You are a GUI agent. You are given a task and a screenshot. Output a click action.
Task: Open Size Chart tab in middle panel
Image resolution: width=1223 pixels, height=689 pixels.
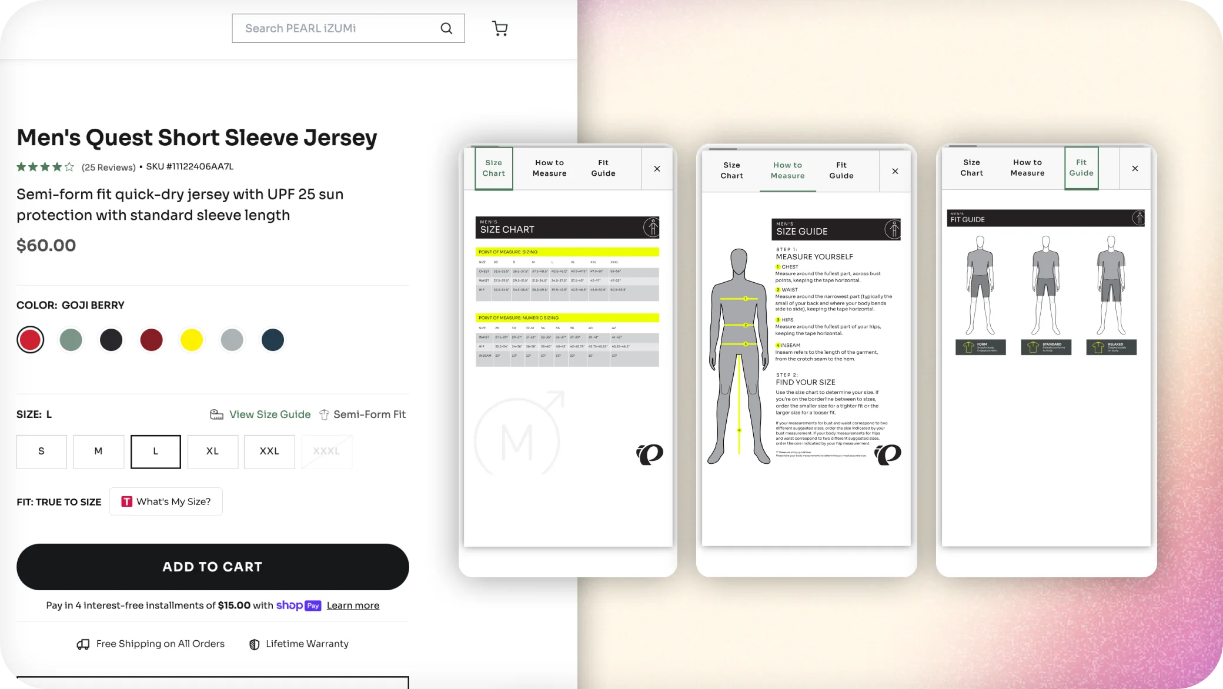pos(732,170)
